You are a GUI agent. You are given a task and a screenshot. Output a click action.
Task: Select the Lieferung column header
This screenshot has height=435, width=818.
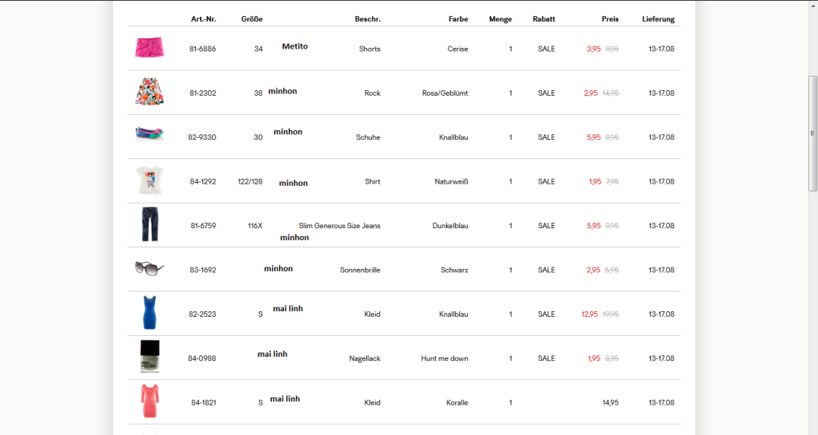click(x=658, y=18)
